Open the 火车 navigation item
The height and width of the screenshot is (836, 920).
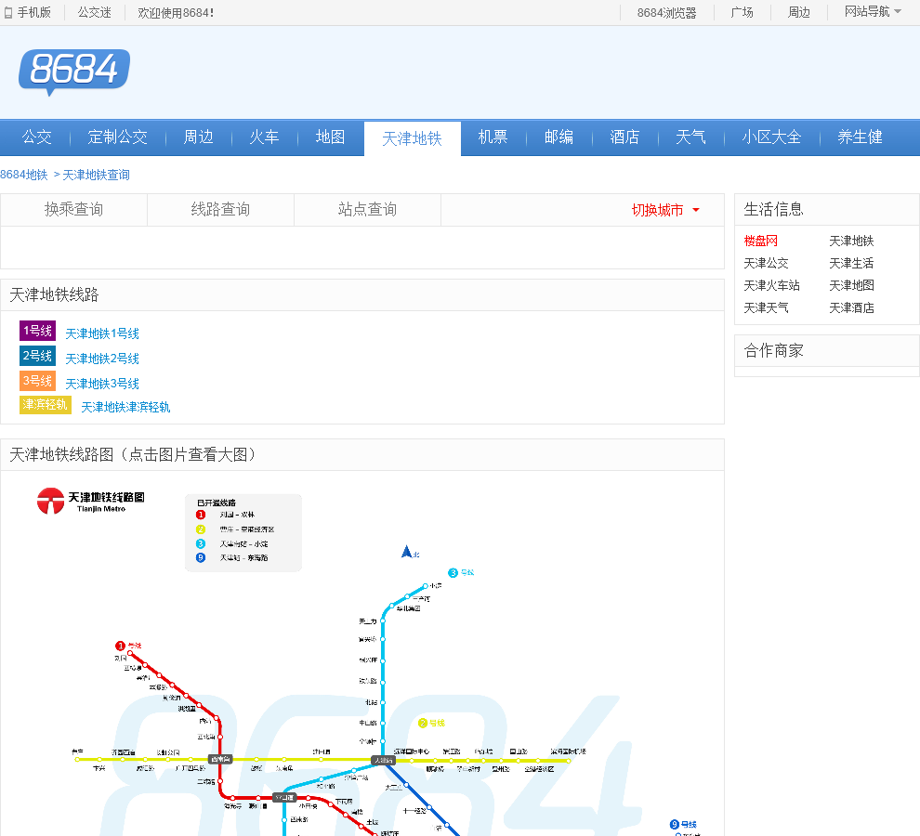point(264,137)
